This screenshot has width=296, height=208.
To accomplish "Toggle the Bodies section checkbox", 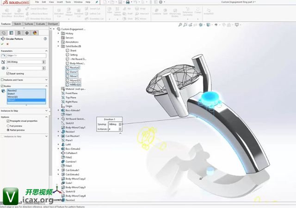I will tap(2, 86).
